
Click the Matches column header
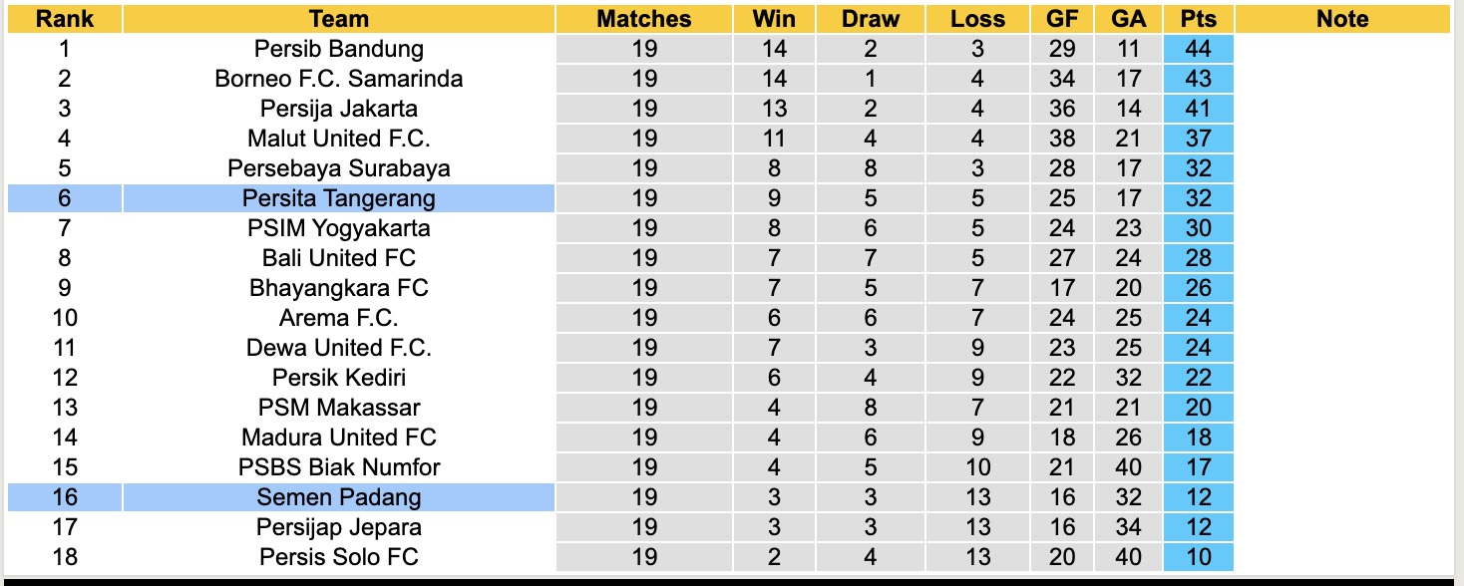click(x=644, y=19)
